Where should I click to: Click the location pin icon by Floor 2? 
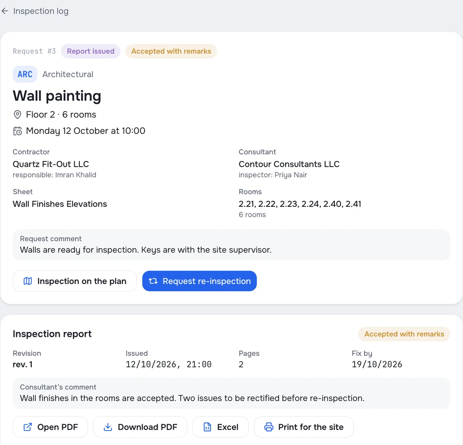17,115
